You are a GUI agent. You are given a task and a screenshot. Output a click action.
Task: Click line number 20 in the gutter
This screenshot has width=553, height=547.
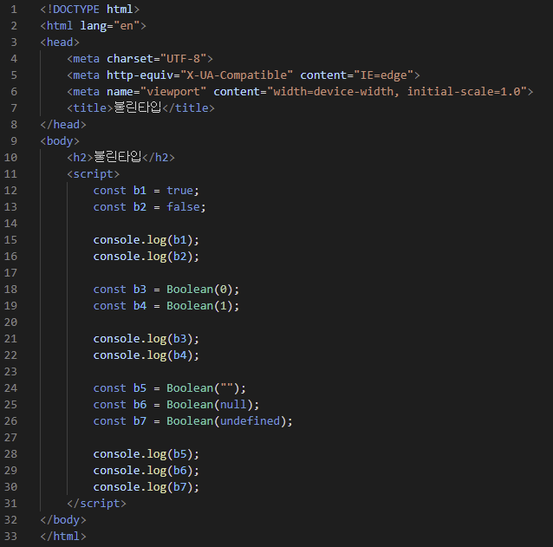(10, 322)
